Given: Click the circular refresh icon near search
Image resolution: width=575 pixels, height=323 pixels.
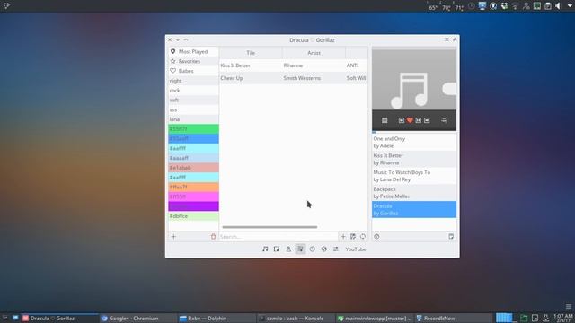Looking at the screenshot, I should pyautogui.click(x=363, y=237).
